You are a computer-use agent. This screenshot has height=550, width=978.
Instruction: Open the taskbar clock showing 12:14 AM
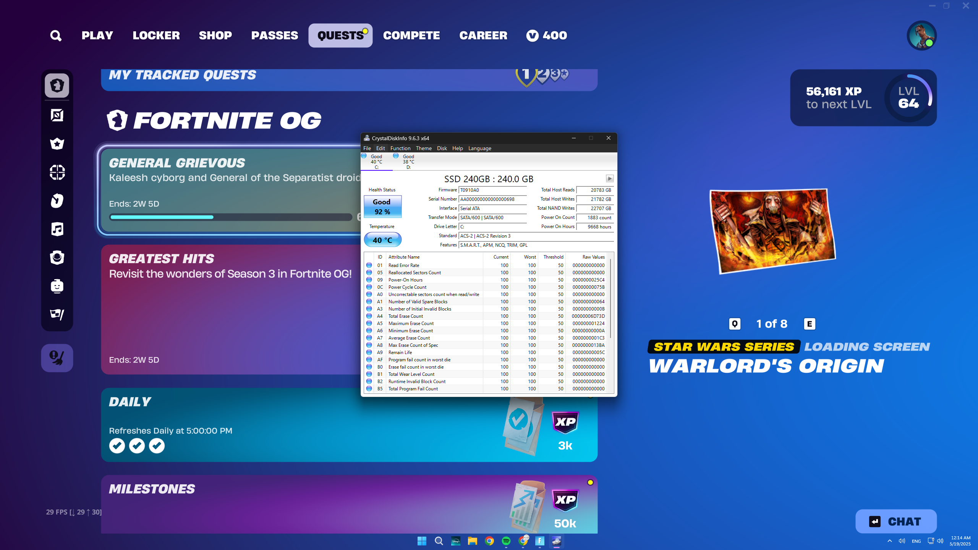click(960, 541)
